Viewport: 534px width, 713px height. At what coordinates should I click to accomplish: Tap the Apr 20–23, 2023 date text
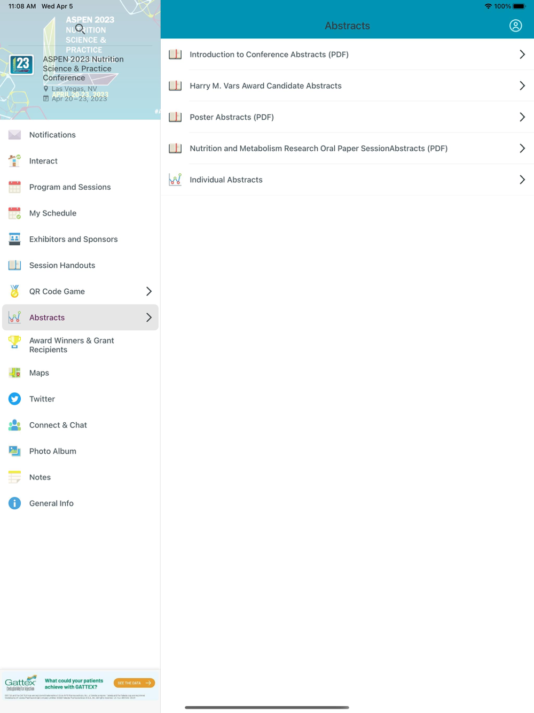click(79, 98)
